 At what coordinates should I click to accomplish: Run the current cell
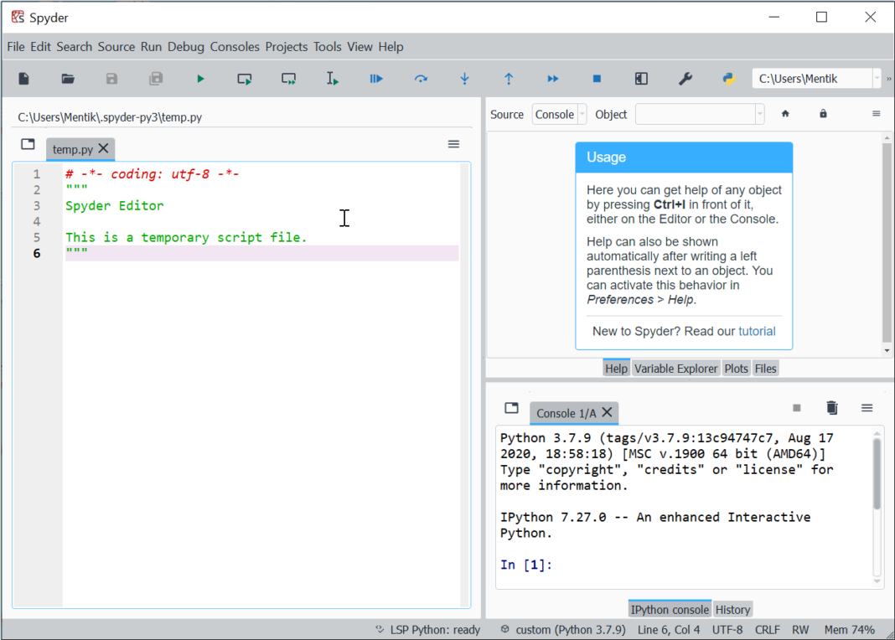point(244,77)
